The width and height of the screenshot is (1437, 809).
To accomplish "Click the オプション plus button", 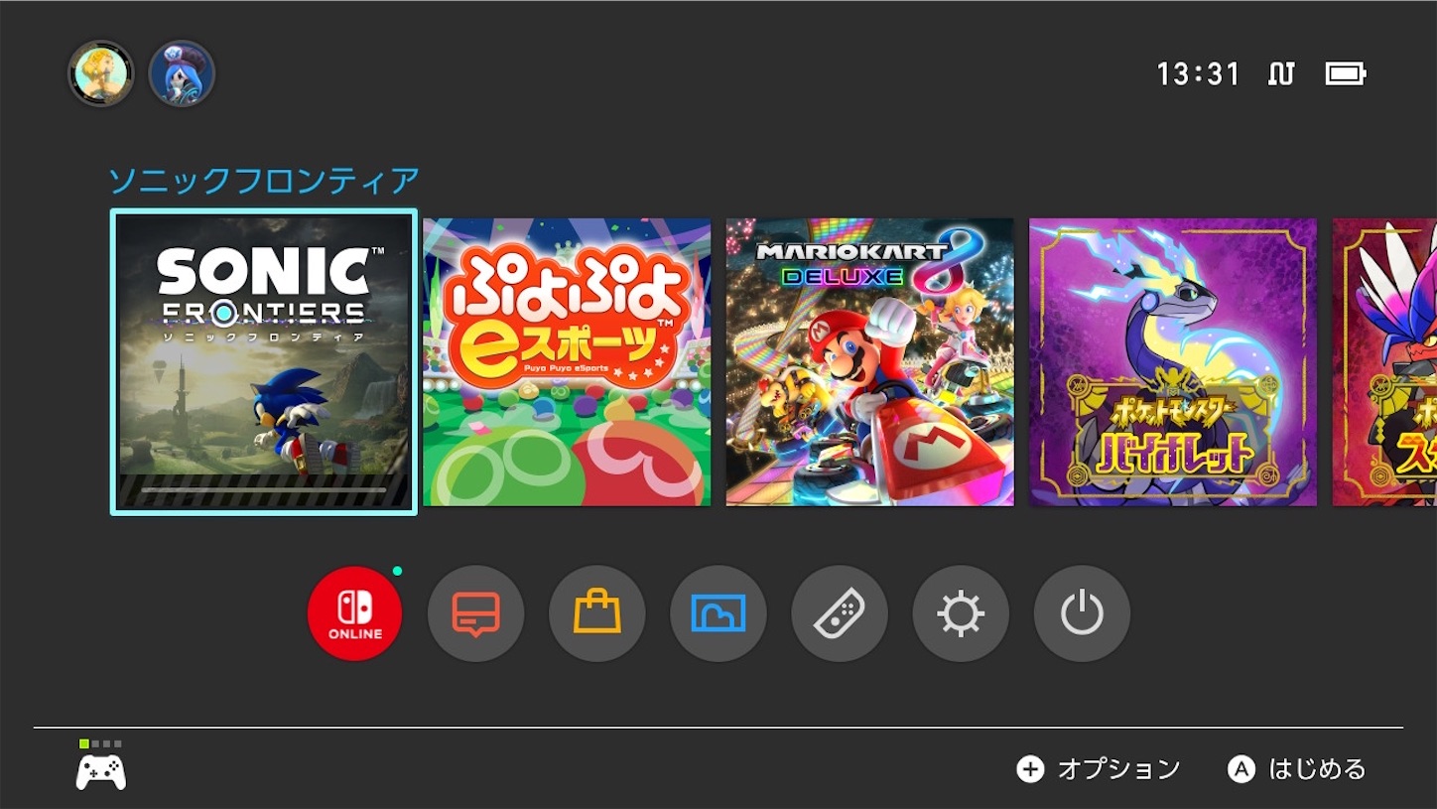I will click(1099, 769).
